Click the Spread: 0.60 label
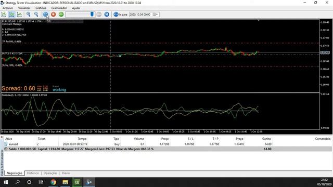 18,88
